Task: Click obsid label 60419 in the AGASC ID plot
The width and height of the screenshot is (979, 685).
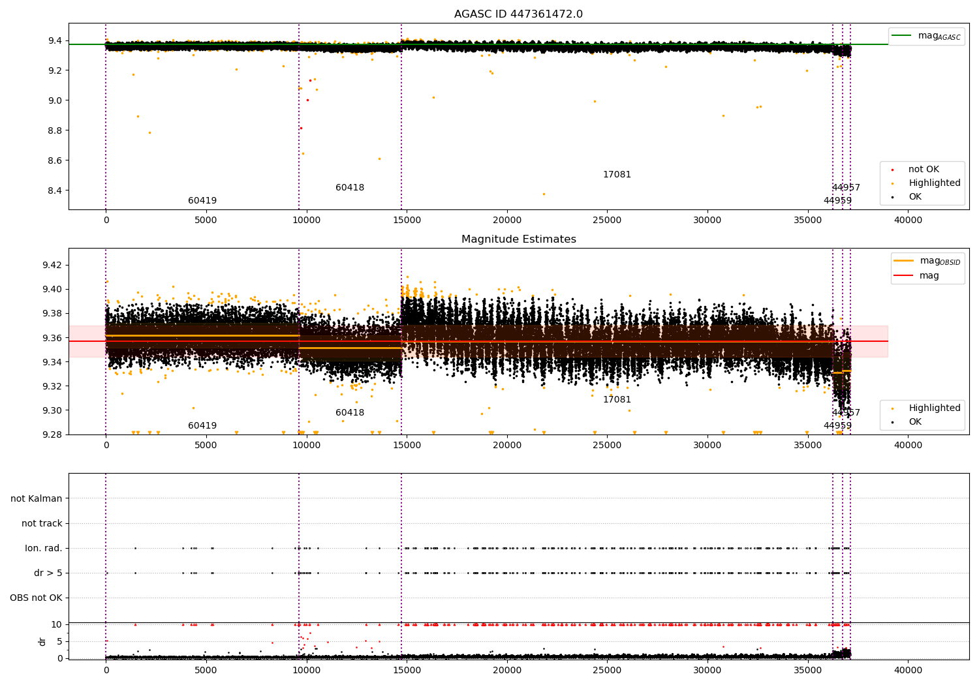Action: pyautogui.click(x=202, y=201)
